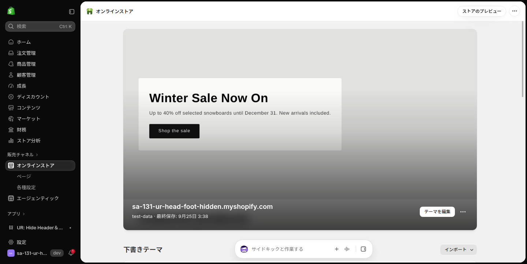Click the dev badge beside store name
This screenshot has width=527, height=264.
[57, 253]
